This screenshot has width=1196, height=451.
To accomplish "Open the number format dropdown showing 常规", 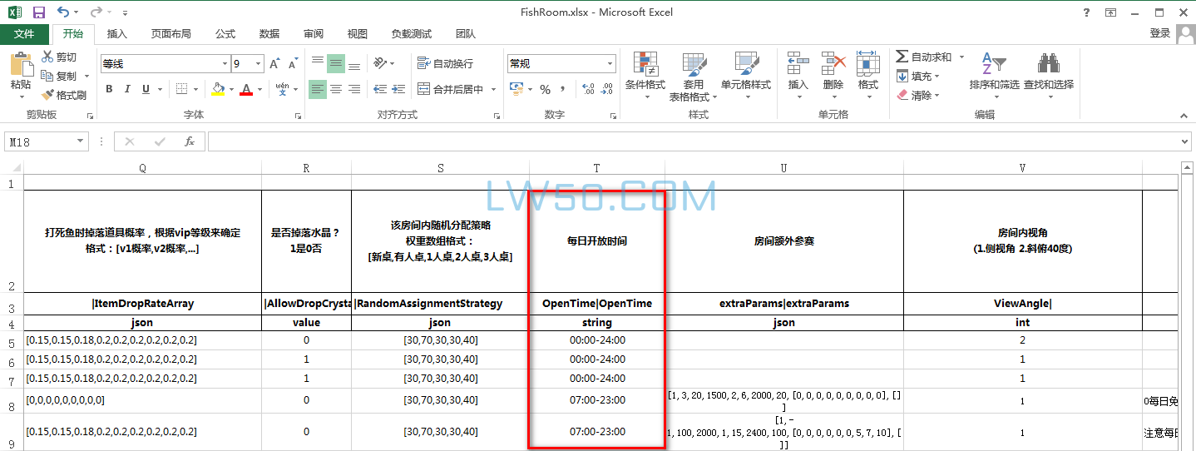I will coord(610,64).
